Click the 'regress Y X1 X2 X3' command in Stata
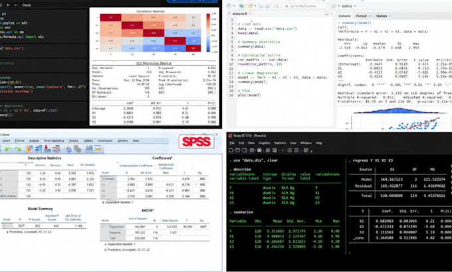The image size is (452, 272). [374, 160]
